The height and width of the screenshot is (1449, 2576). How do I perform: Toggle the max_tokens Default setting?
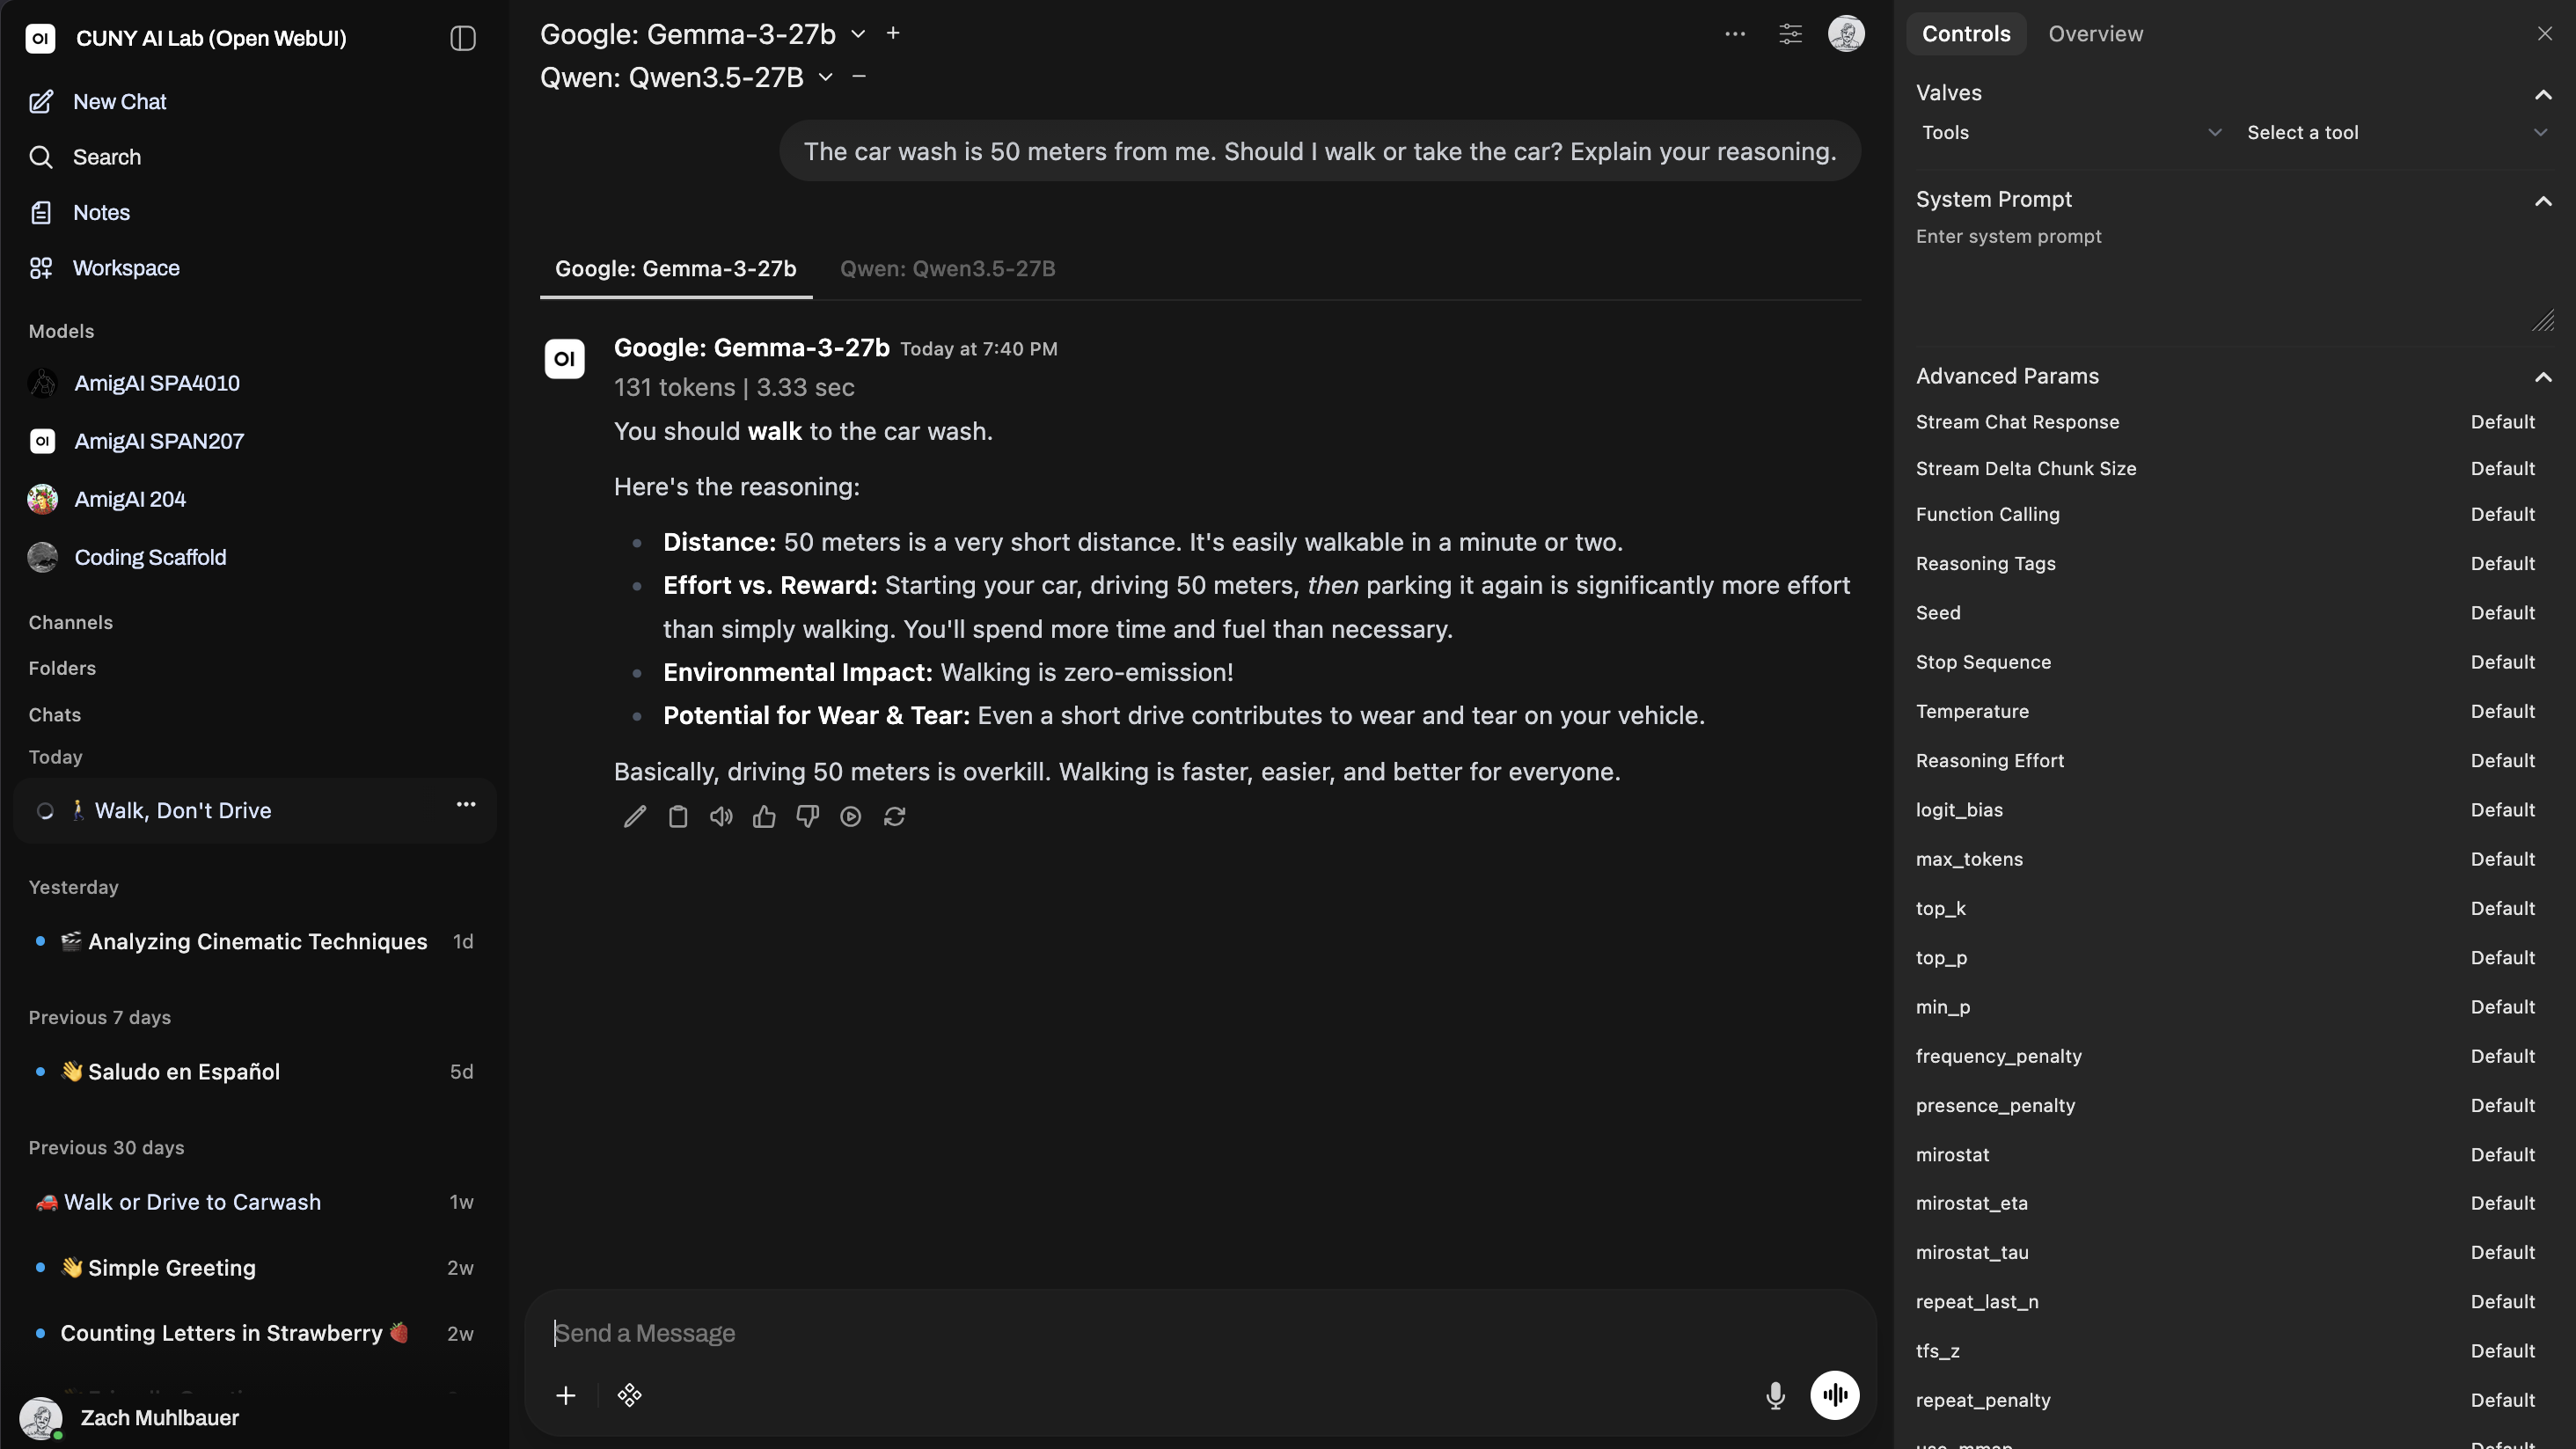point(2503,859)
